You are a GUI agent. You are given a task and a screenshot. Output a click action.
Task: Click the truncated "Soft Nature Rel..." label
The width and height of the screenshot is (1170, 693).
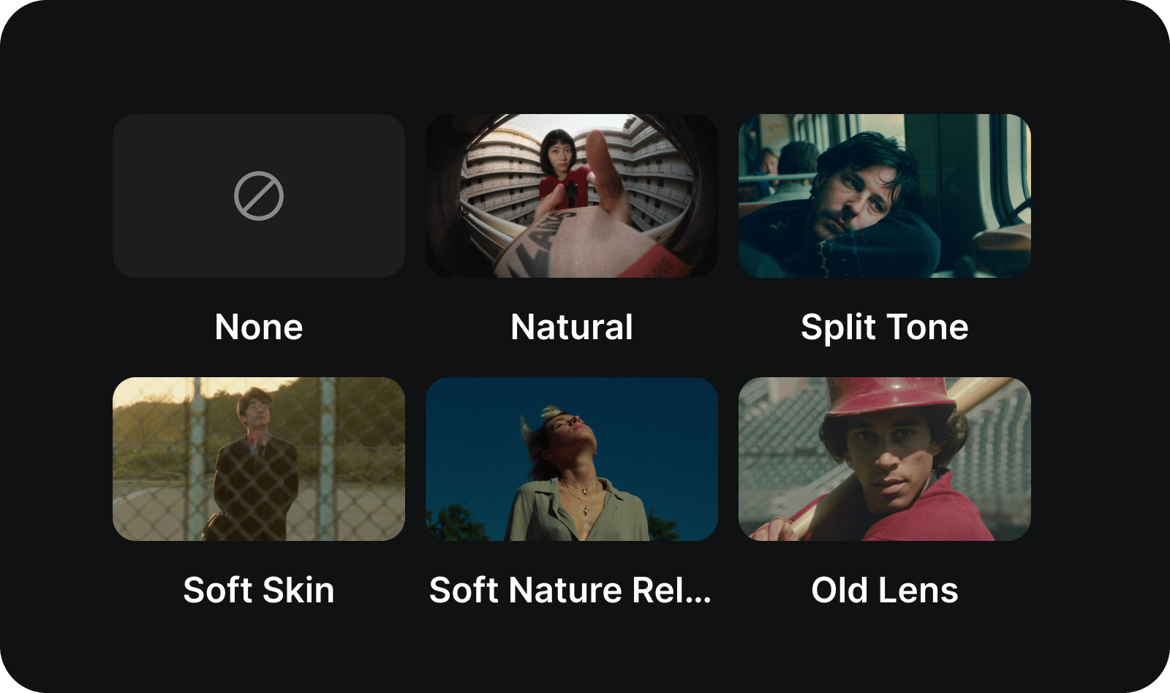click(570, 590)
